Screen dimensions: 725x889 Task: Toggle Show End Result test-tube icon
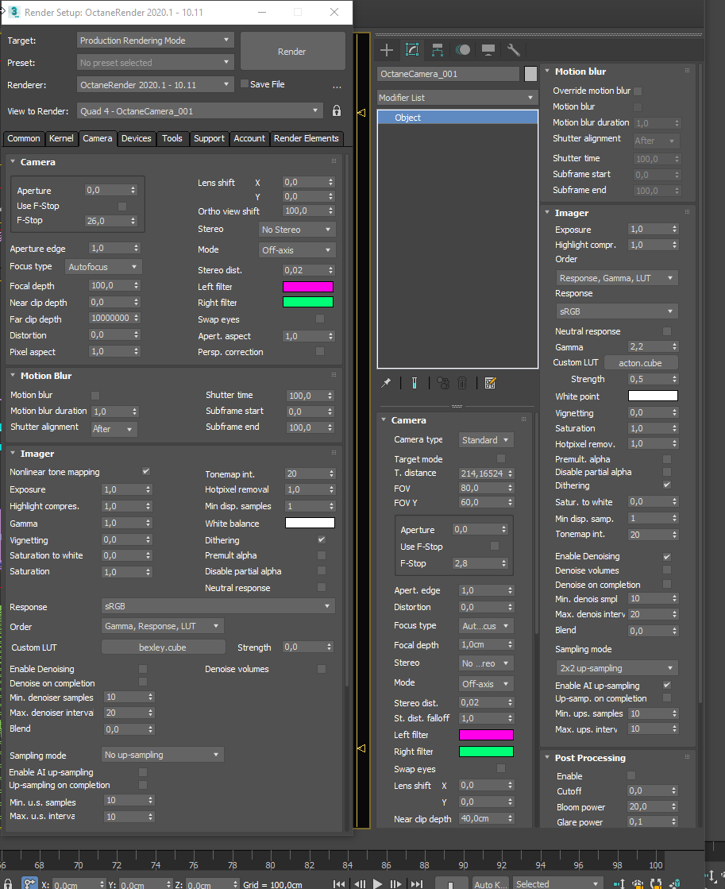click(415, 383)
